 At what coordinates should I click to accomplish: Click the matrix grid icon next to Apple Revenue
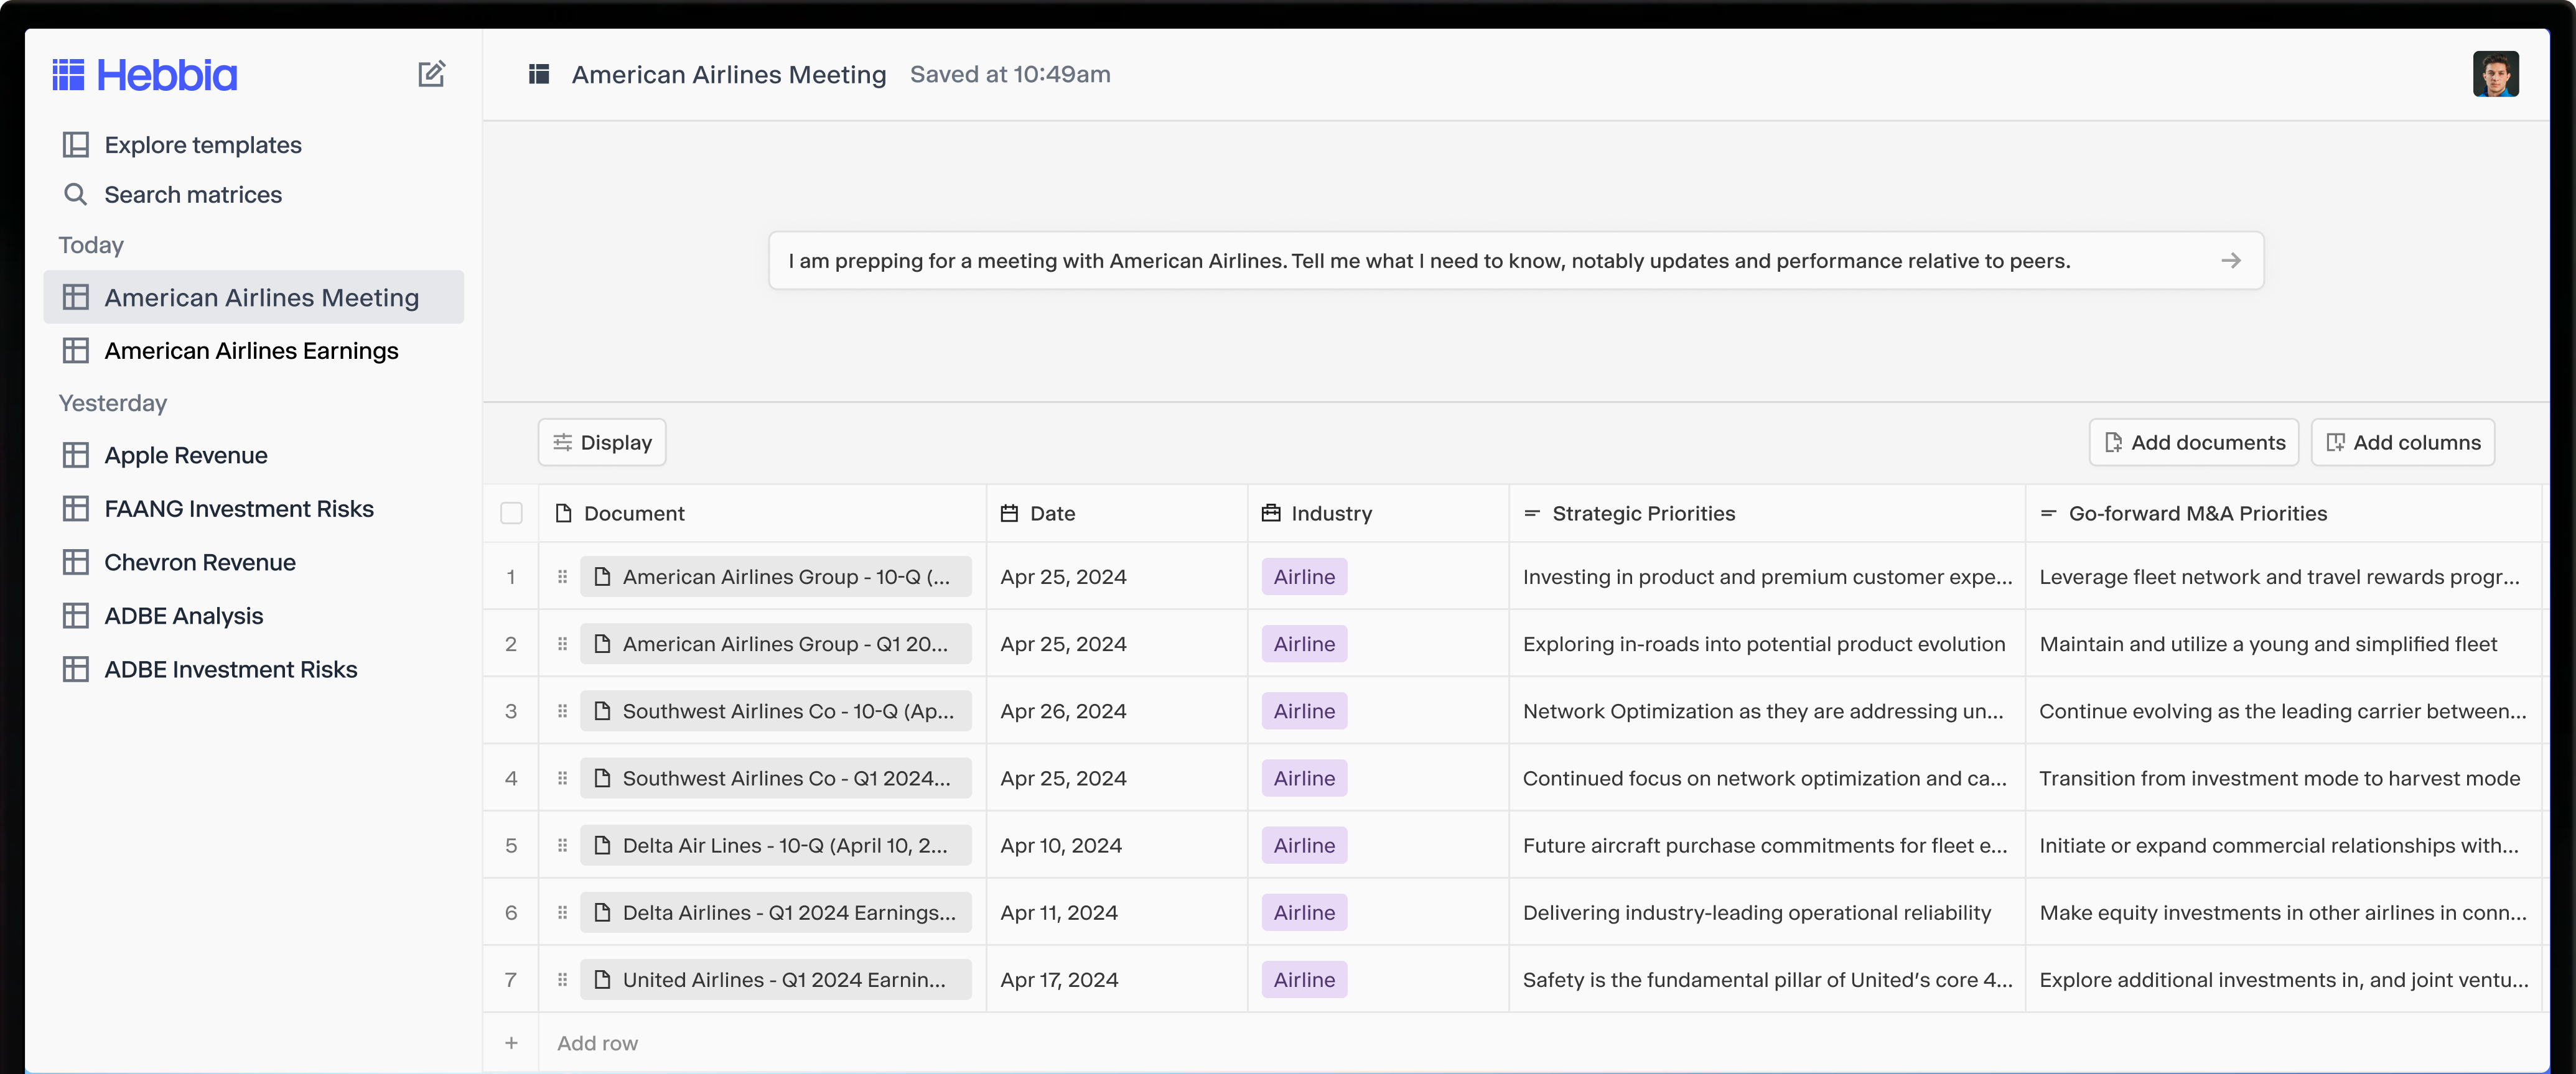(77, 455)
